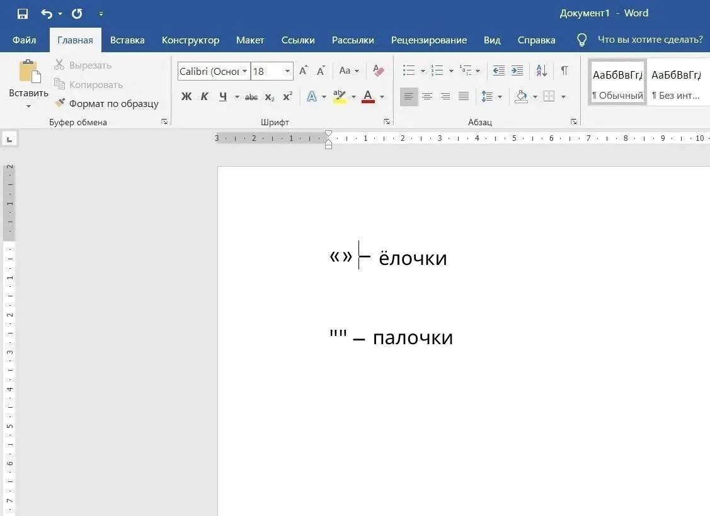The image size is (710, 516).
Task: Click the 'Что вы хотите сделать?' search field
Action: (650, 40)
